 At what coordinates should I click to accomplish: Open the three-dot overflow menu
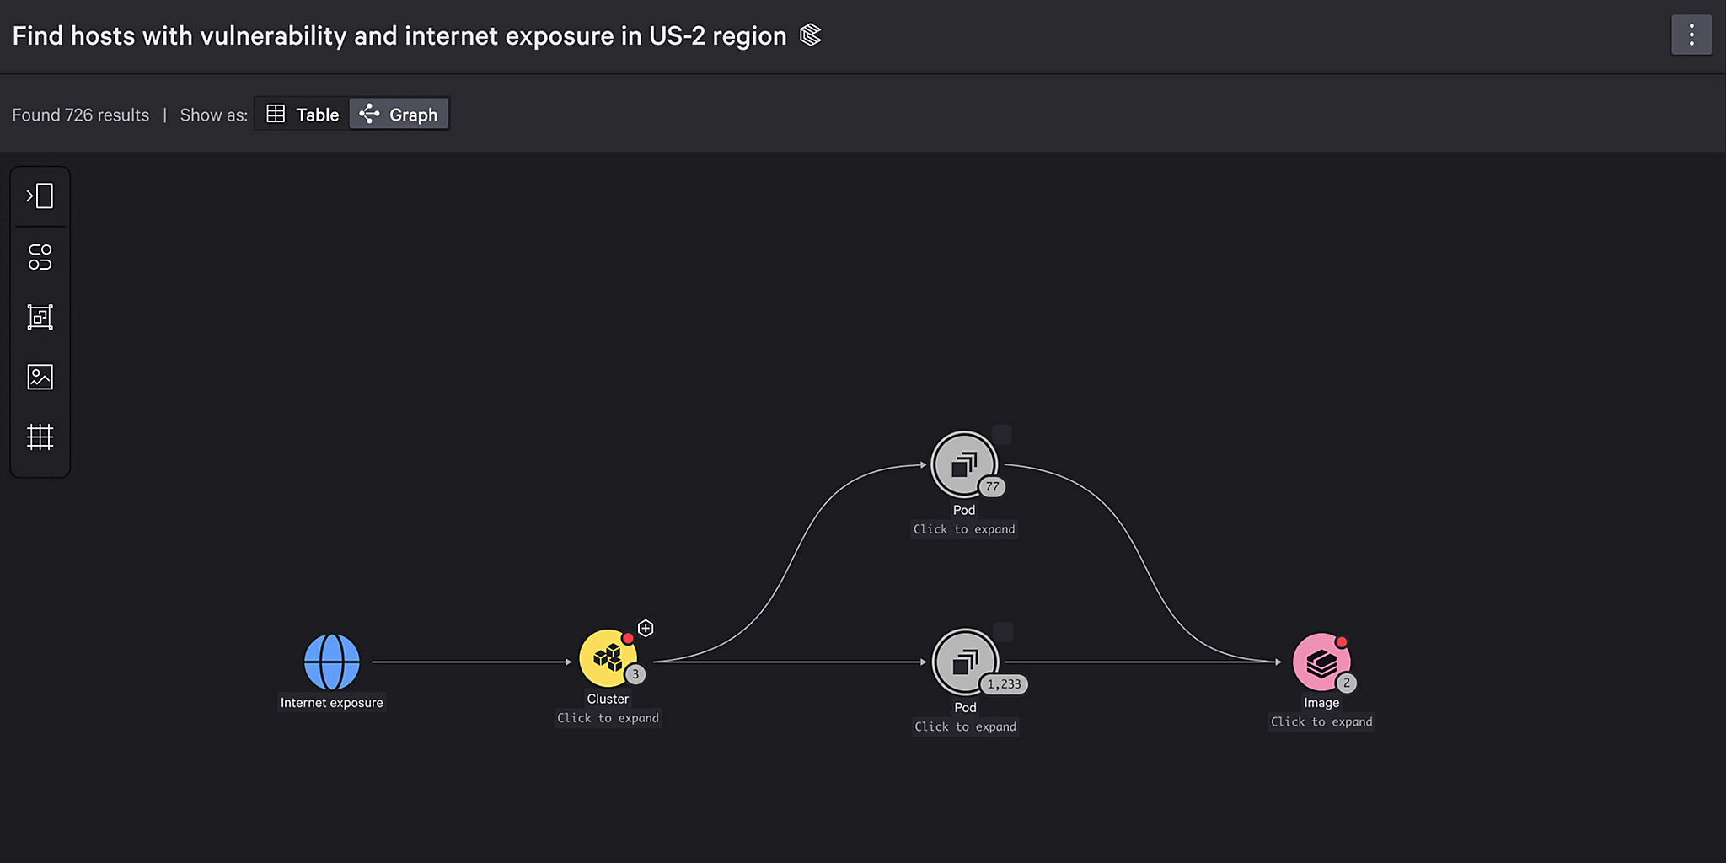pos(1691,35)
